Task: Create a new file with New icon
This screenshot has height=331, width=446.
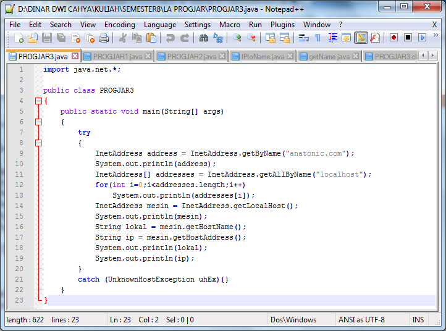Action: [x=19, y=38]
